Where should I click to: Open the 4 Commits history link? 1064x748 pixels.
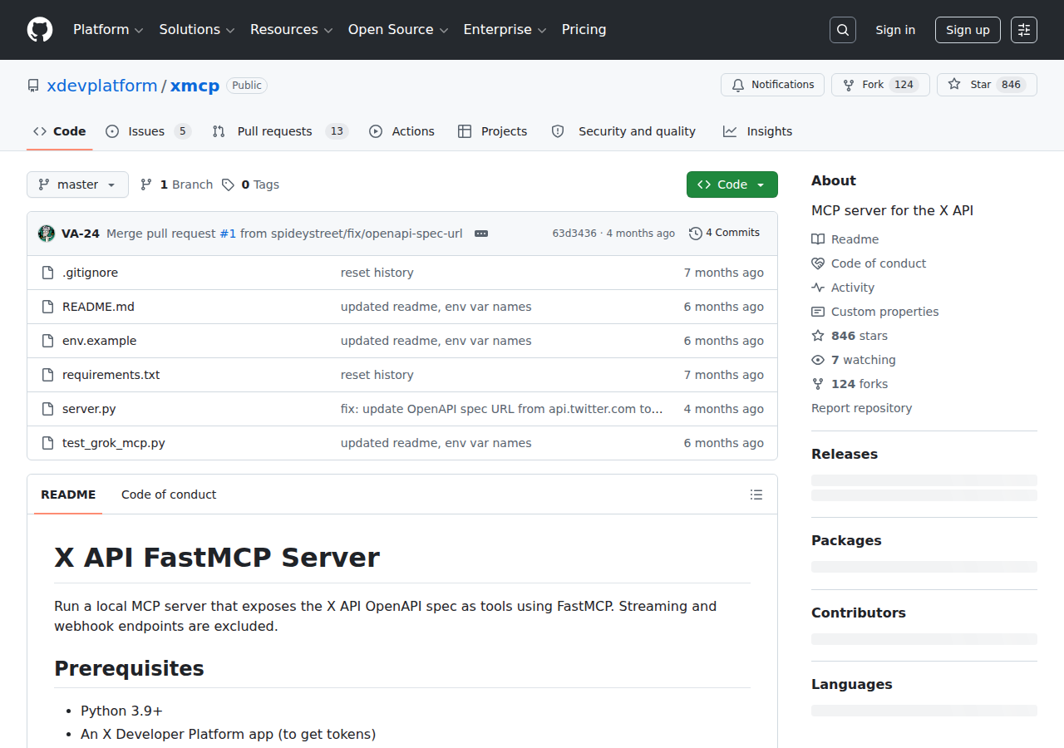pyautogui.click(x=725, y=234)
